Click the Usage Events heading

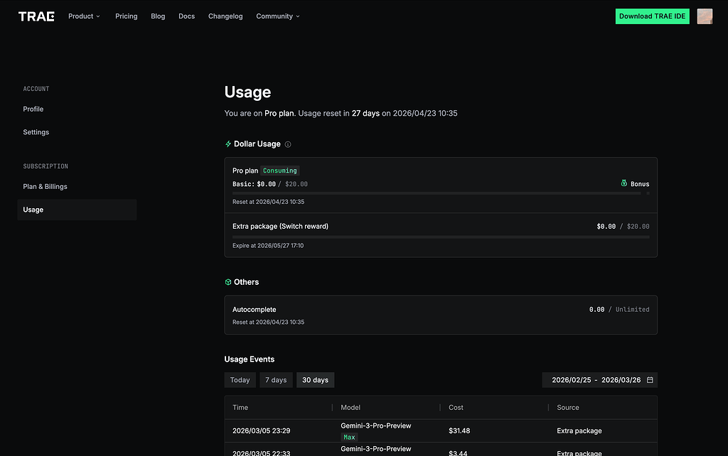250,359
